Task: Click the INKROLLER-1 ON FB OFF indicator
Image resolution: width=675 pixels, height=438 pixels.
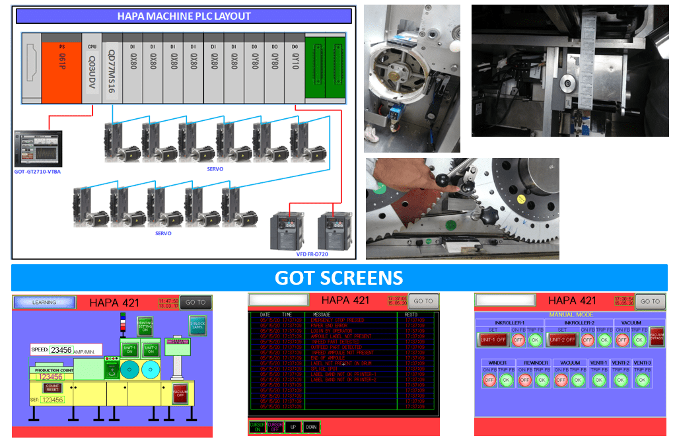Action: point(518,340)
